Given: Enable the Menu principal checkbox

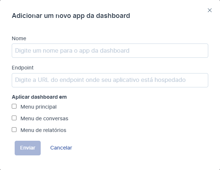Looking at the screenshot, I should click(14, 106).
